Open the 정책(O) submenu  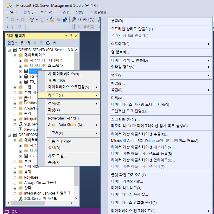point(69,104)
